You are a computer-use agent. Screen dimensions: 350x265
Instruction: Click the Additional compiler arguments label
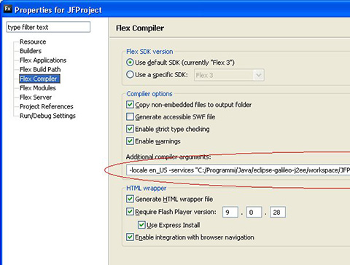[168, 157]
